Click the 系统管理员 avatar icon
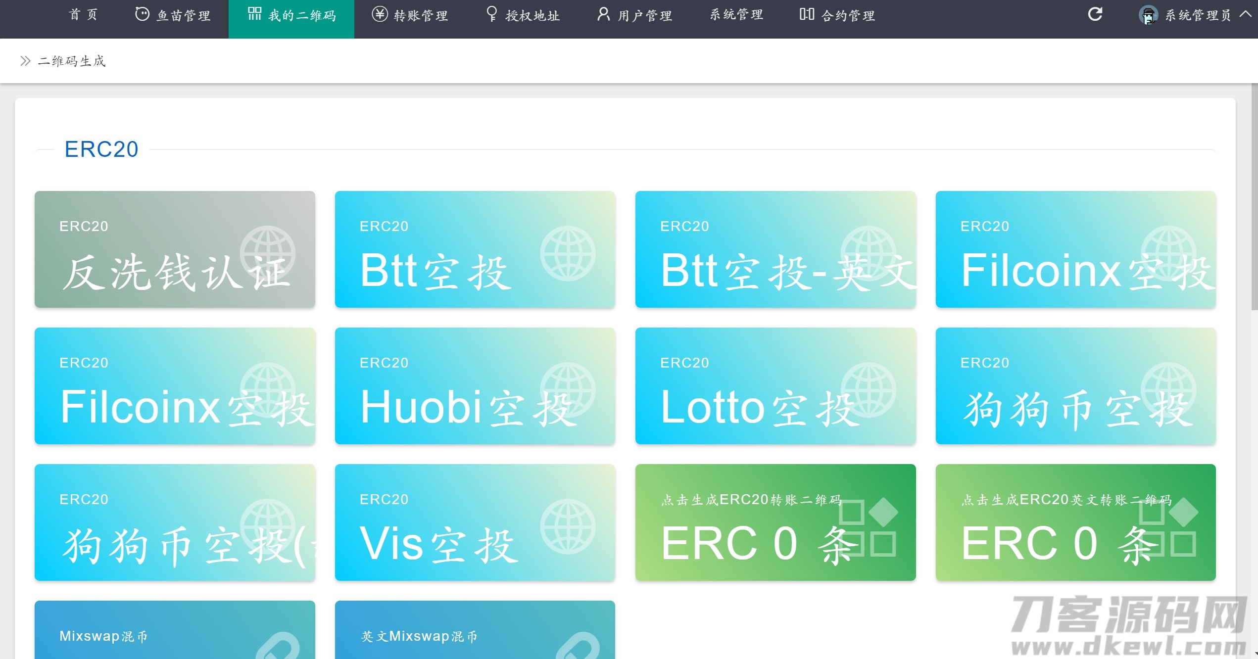This screenshot has height=659, width=1258. point(1148,15)
